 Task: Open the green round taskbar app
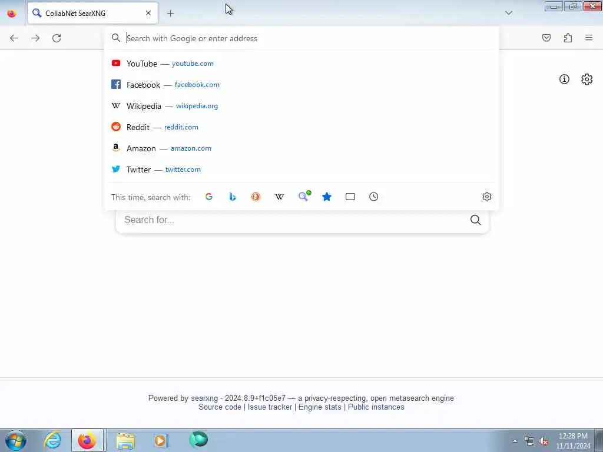[198, 440]
